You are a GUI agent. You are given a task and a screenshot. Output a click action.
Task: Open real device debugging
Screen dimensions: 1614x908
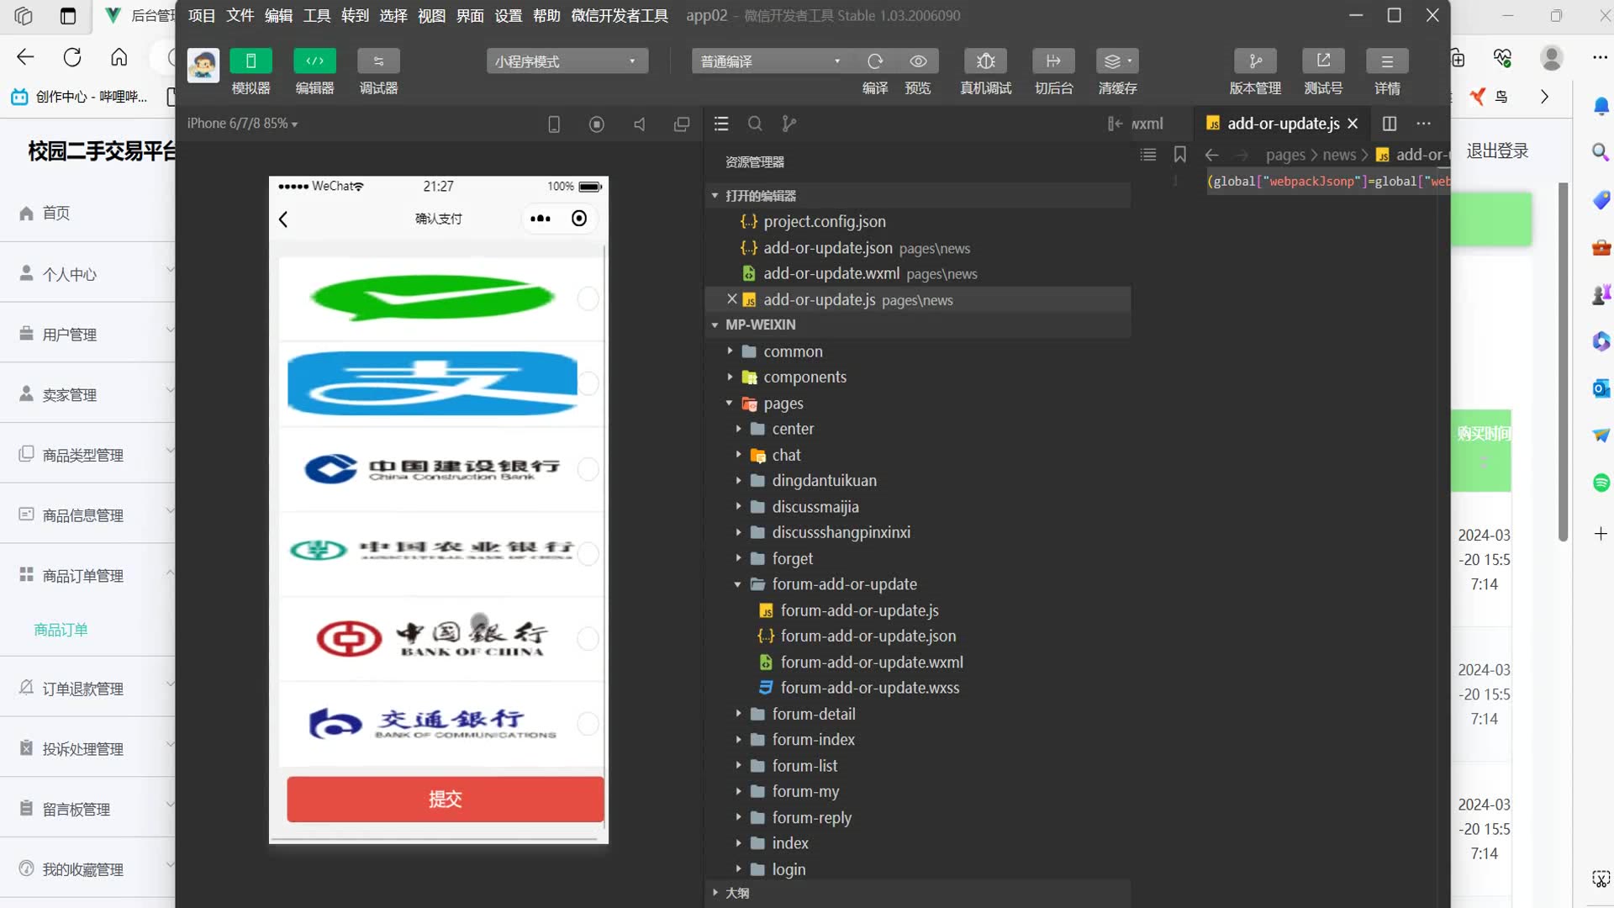coord(986,61)
